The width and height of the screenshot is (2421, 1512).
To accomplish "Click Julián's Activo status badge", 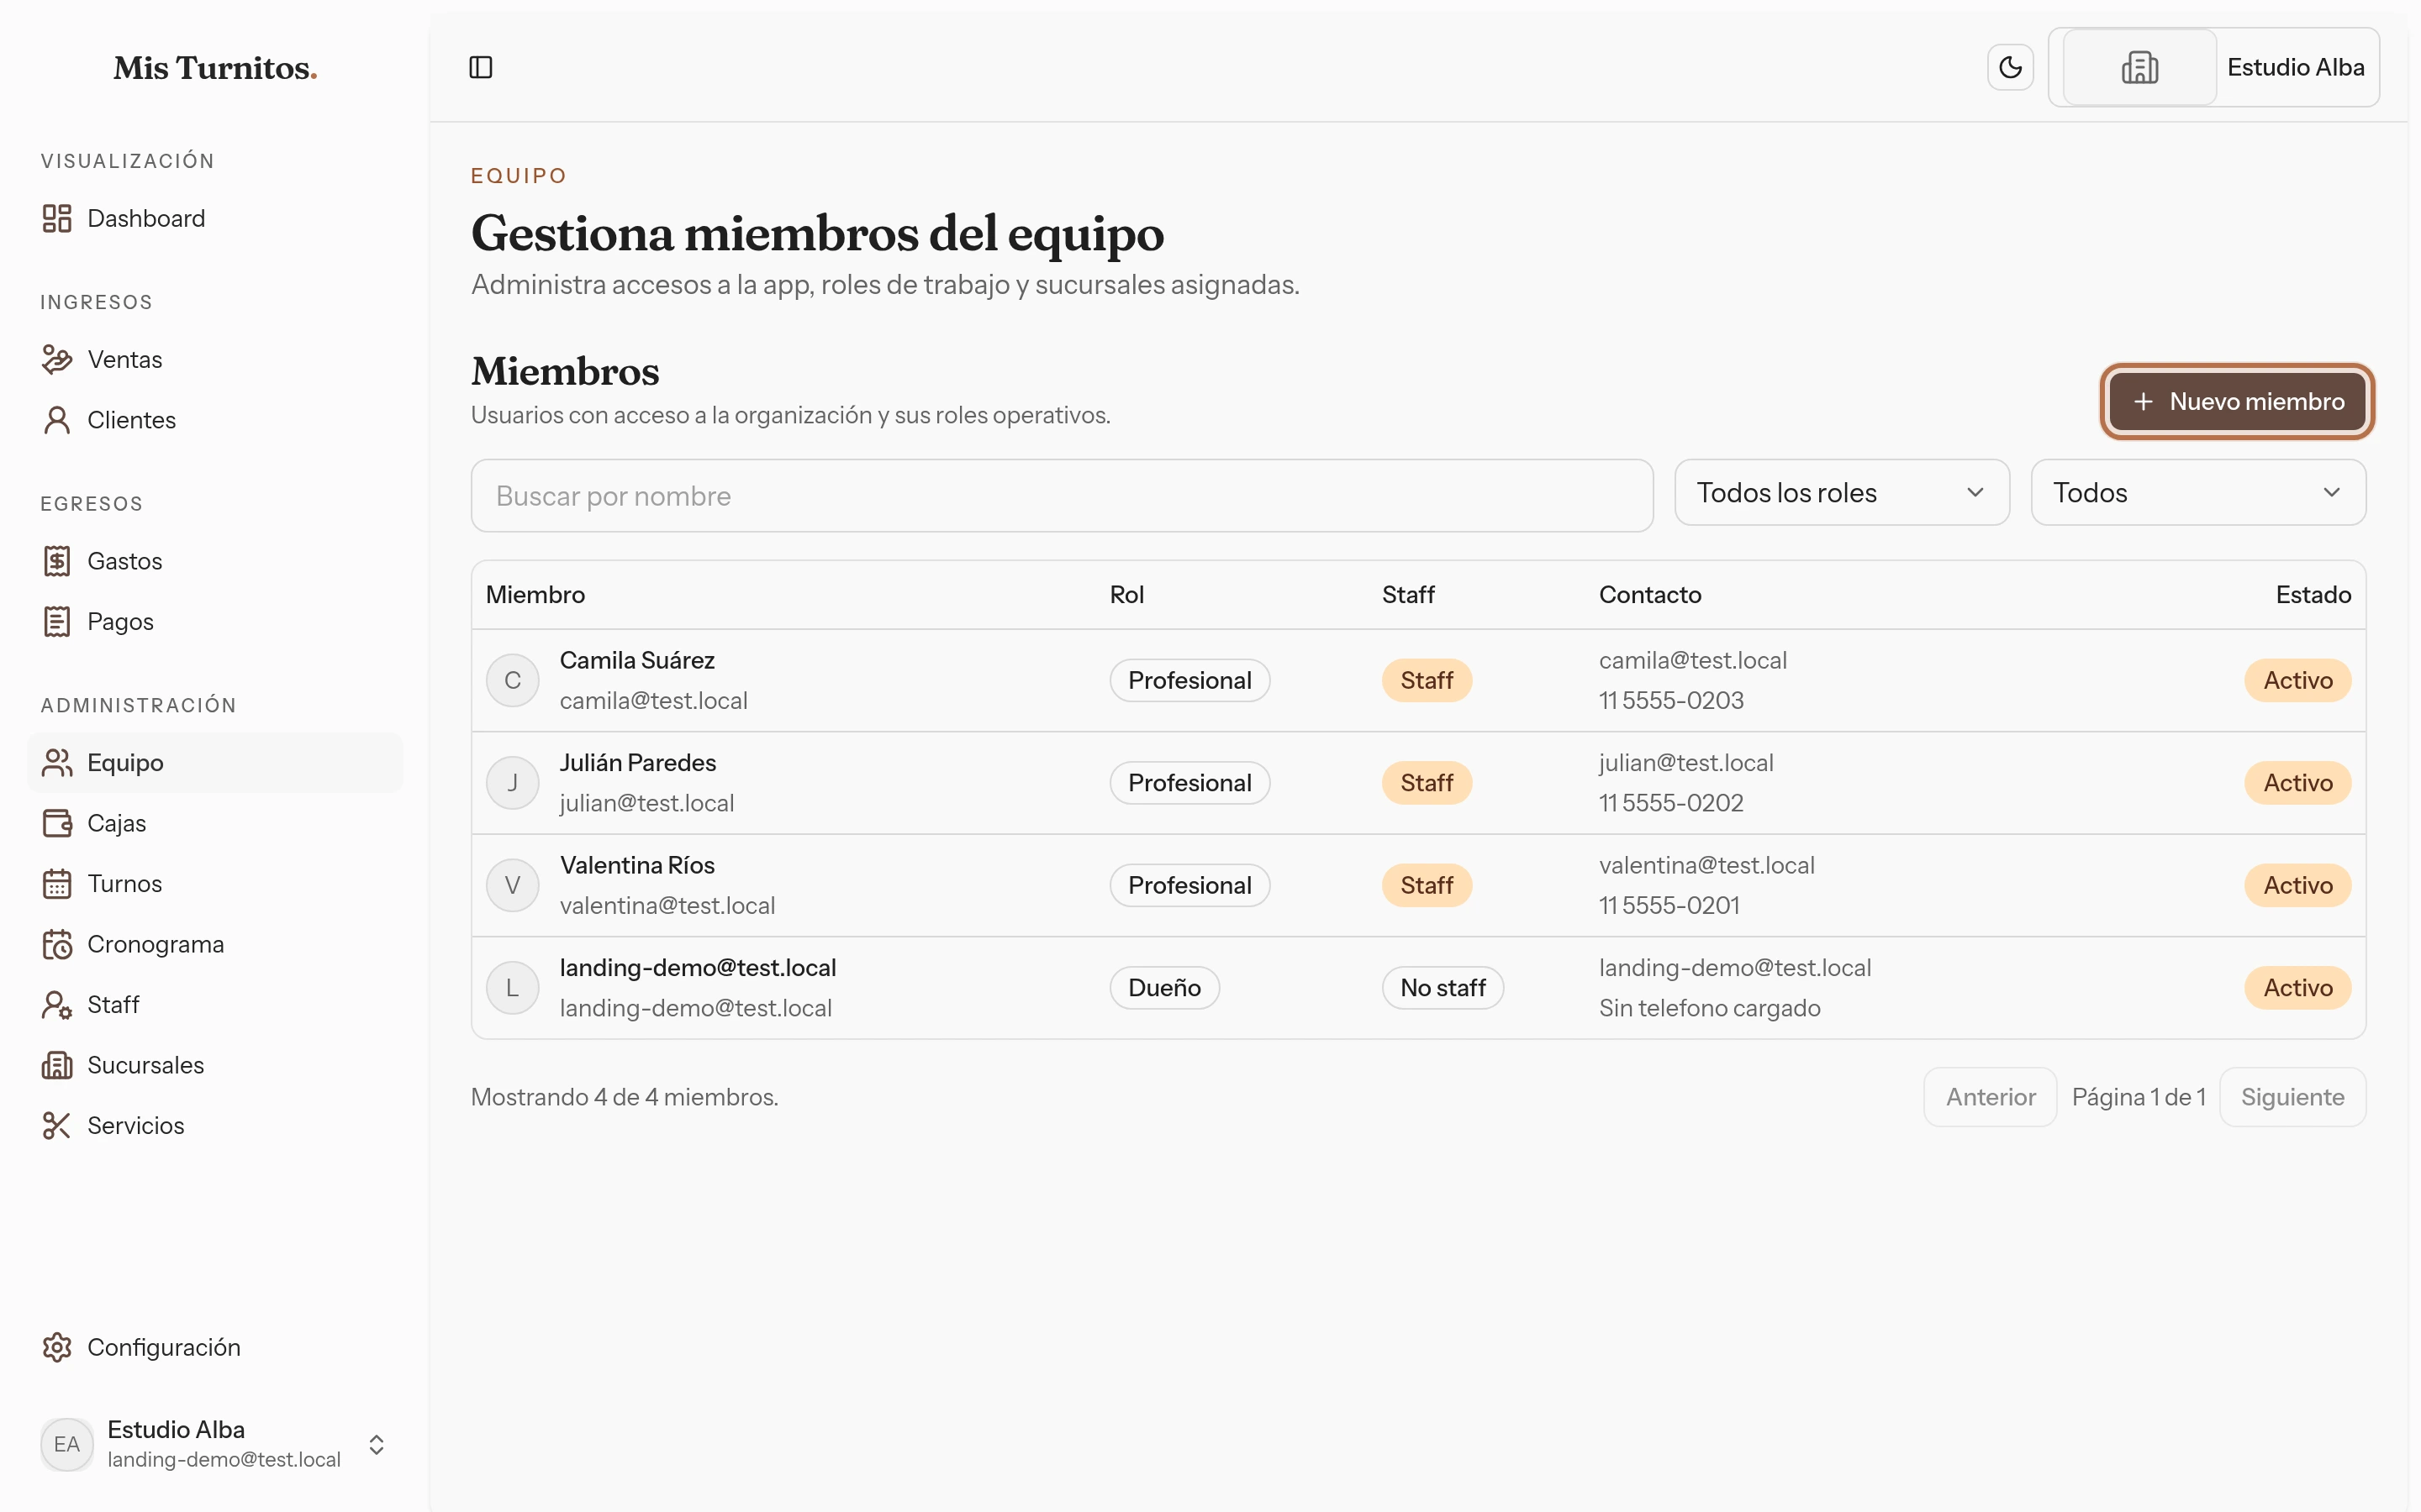I will [x=2298, y=782].
